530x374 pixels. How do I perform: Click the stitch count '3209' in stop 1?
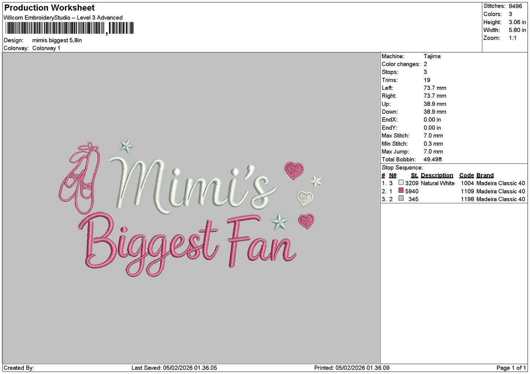[412, 183]
